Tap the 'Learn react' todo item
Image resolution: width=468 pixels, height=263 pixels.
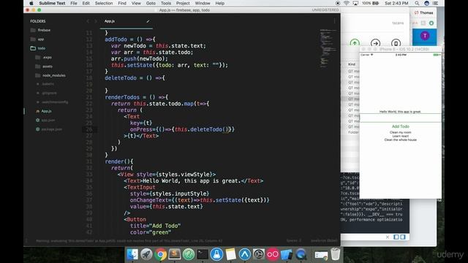(401, 136)
